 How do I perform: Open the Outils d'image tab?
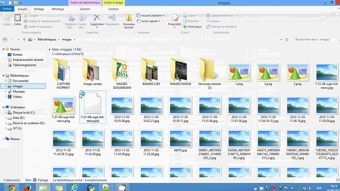click(x=113, y=3)
